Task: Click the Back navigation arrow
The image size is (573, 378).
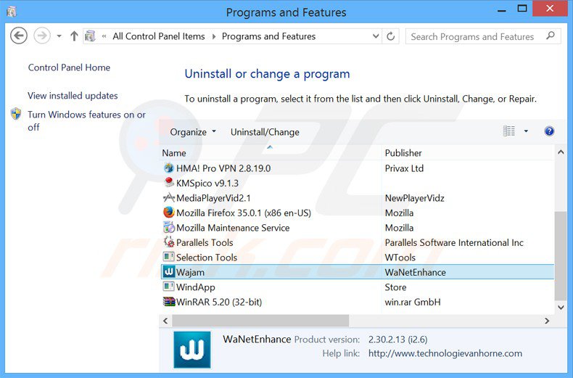Action: [20, 36]
